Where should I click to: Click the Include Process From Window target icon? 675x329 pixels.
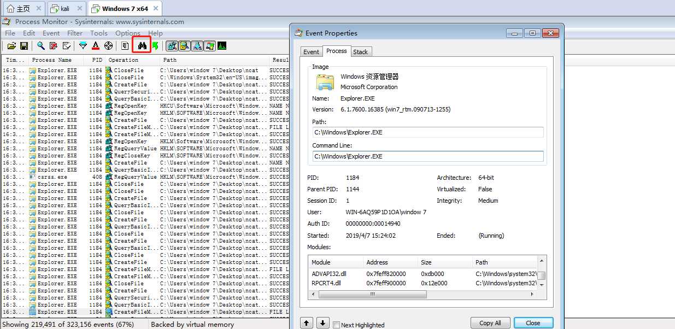coord(108,46)
